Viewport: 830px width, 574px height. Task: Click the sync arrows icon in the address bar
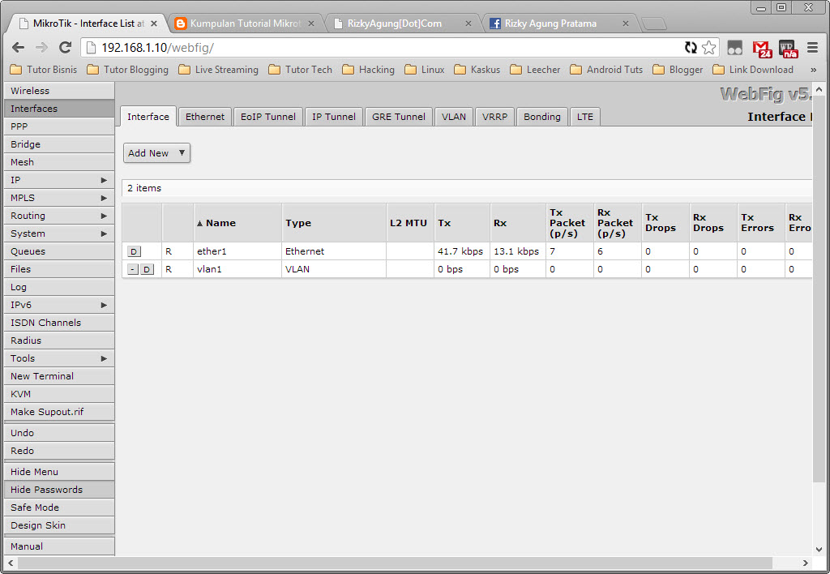coord(691,48)
